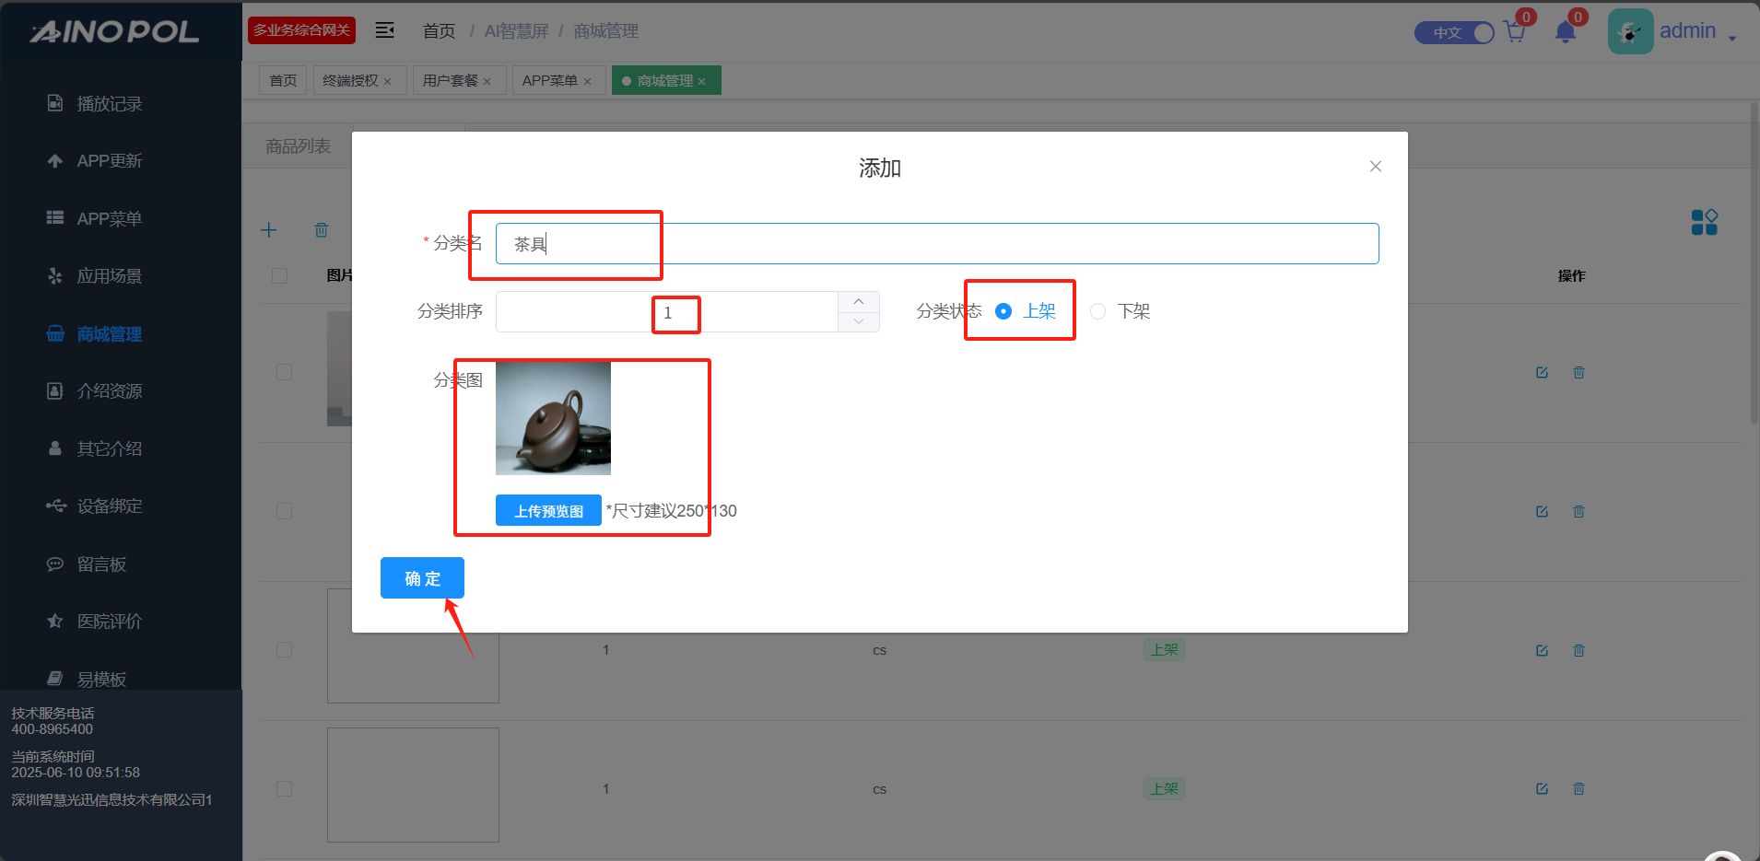
Task: Select the 上架 radio button
Action: [x=1003, y=311]
